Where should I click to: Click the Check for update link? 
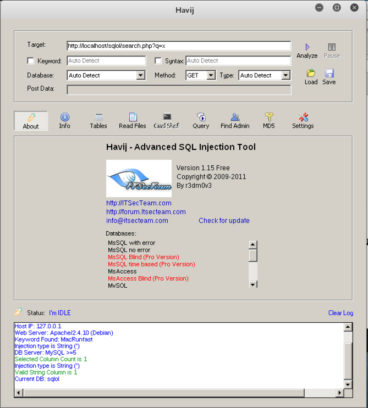click(x=224, y=221)
